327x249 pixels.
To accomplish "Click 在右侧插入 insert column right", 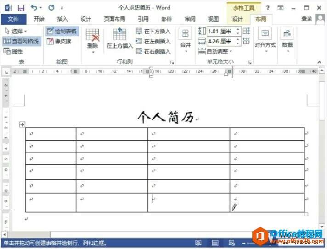I will click(x=153, y=51).
